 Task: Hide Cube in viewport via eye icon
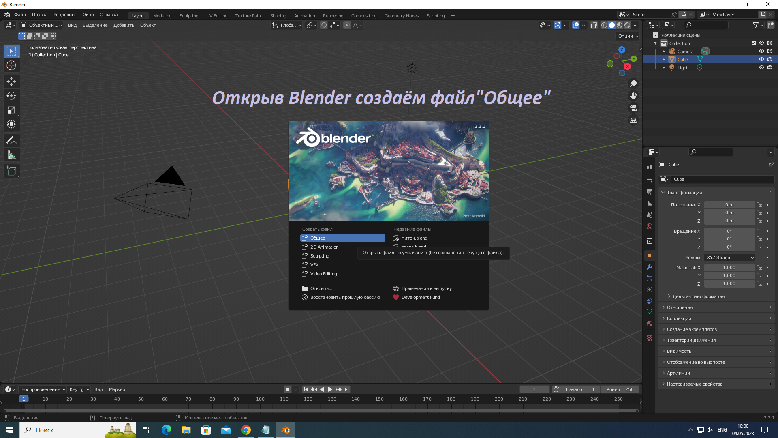[761, 59]
